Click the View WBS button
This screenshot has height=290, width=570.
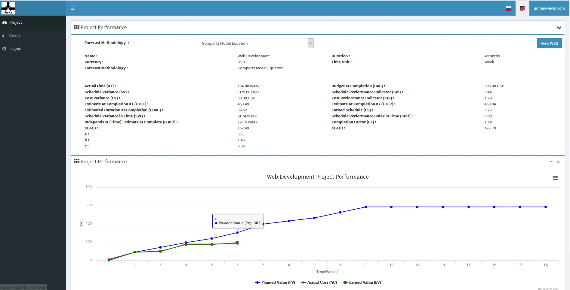[x=549, y=43]
